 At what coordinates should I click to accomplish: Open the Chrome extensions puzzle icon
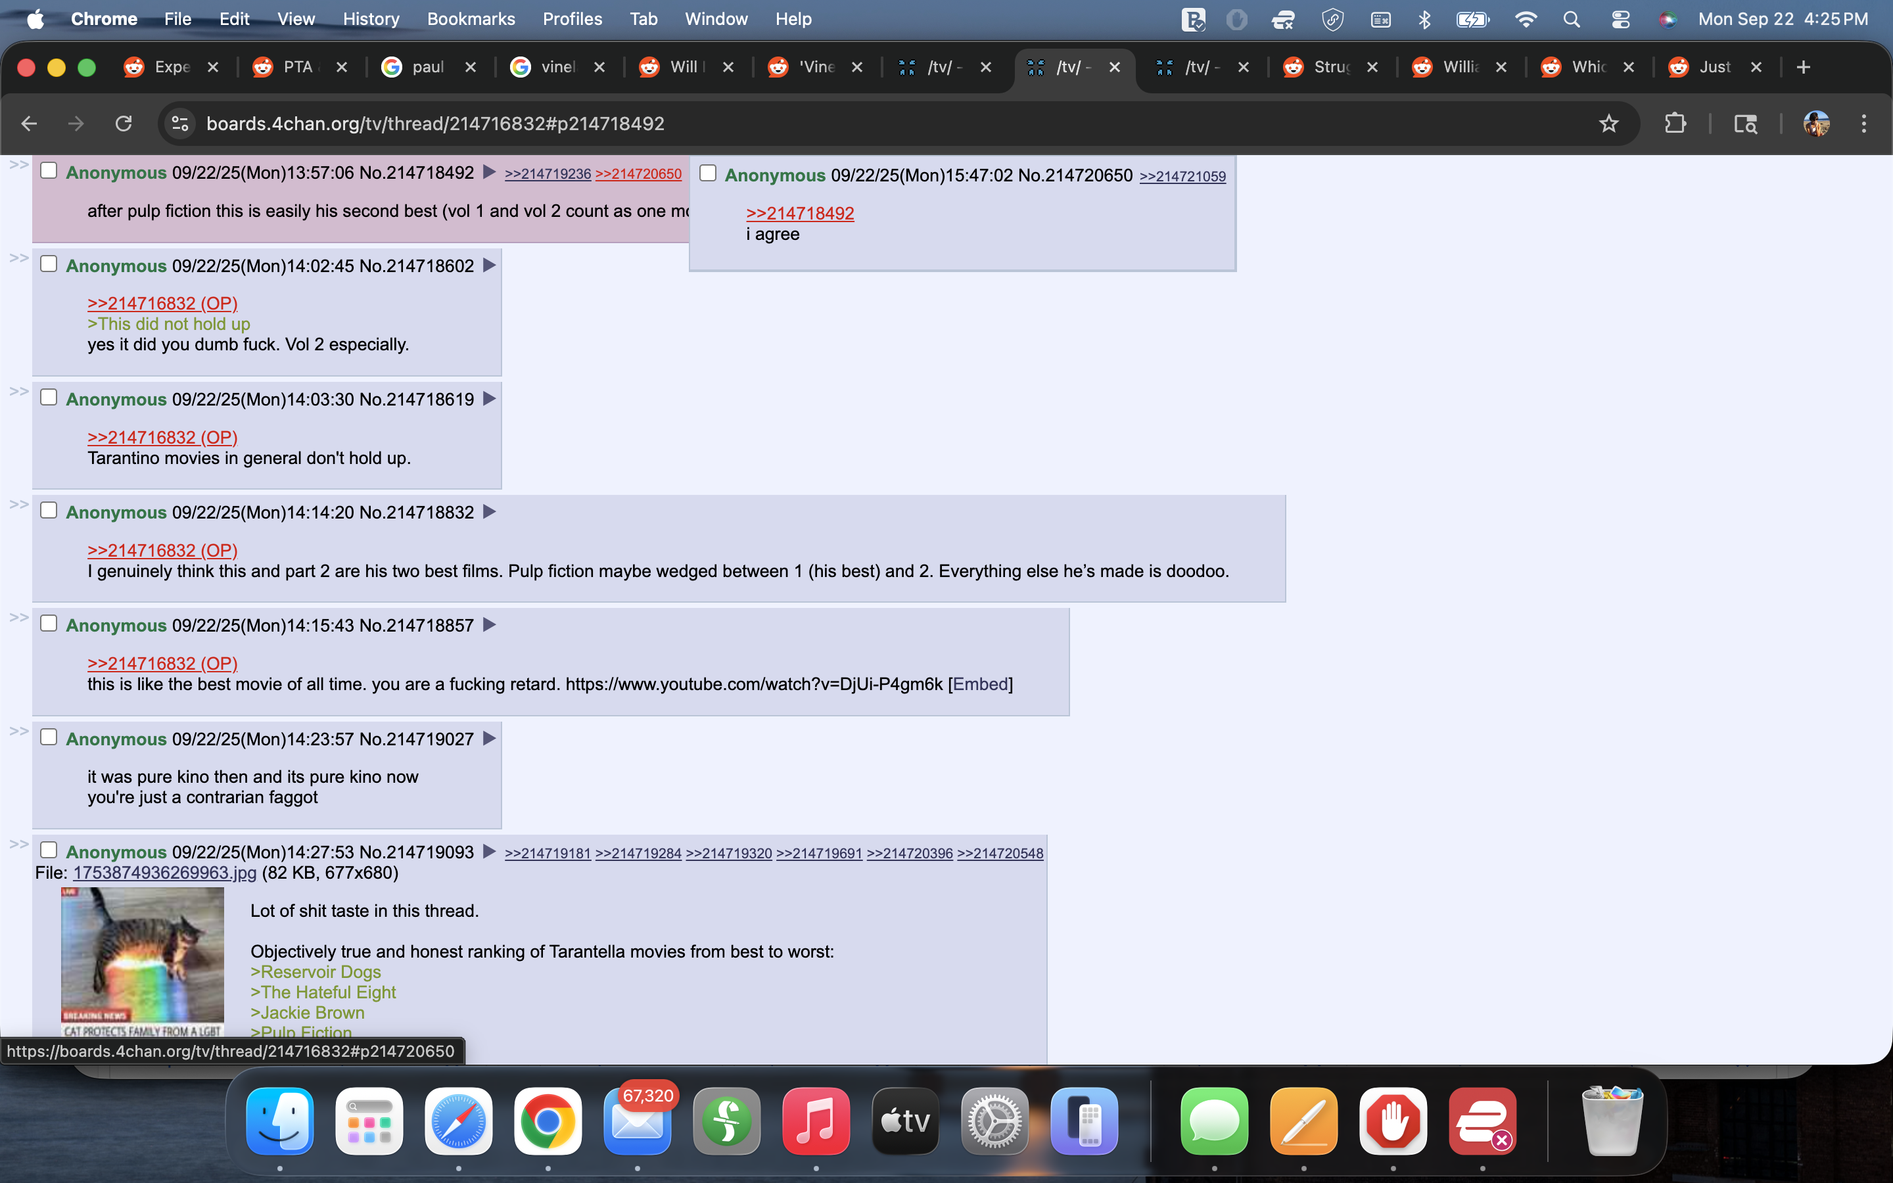1675,124
